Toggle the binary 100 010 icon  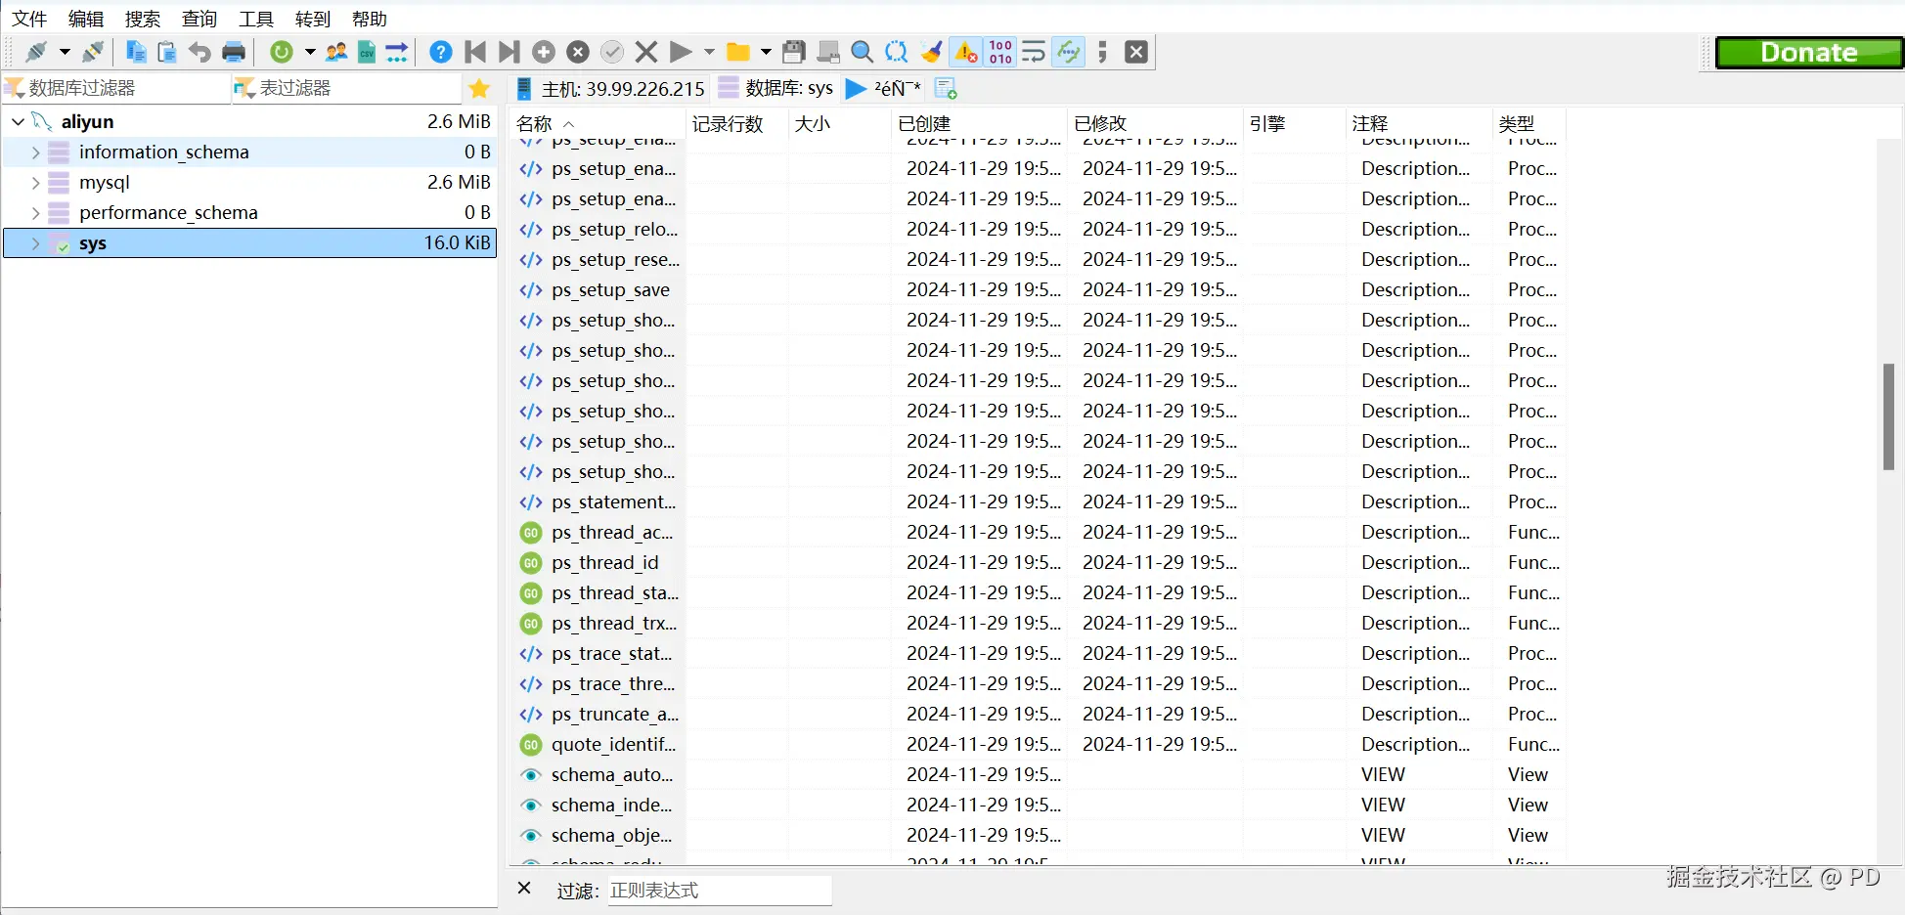pos(1000,52)
